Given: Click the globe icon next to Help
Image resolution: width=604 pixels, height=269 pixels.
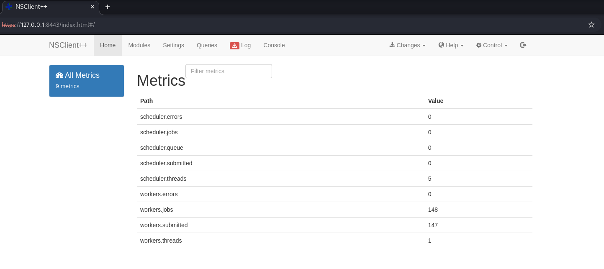Looking at the screenshot, I should point(441,45).
